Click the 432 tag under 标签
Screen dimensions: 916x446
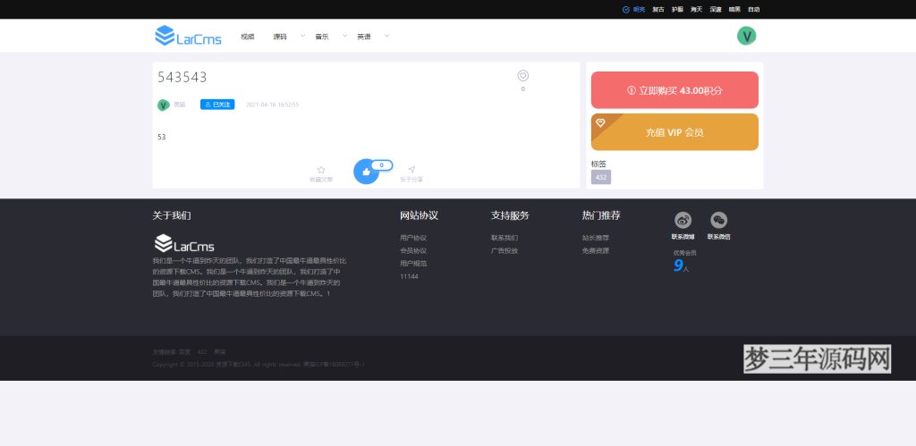[601, 177]
